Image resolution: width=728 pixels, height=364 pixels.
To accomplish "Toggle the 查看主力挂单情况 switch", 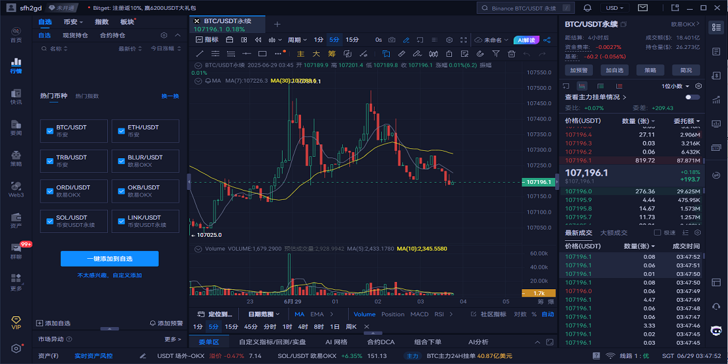I will 692,97.
